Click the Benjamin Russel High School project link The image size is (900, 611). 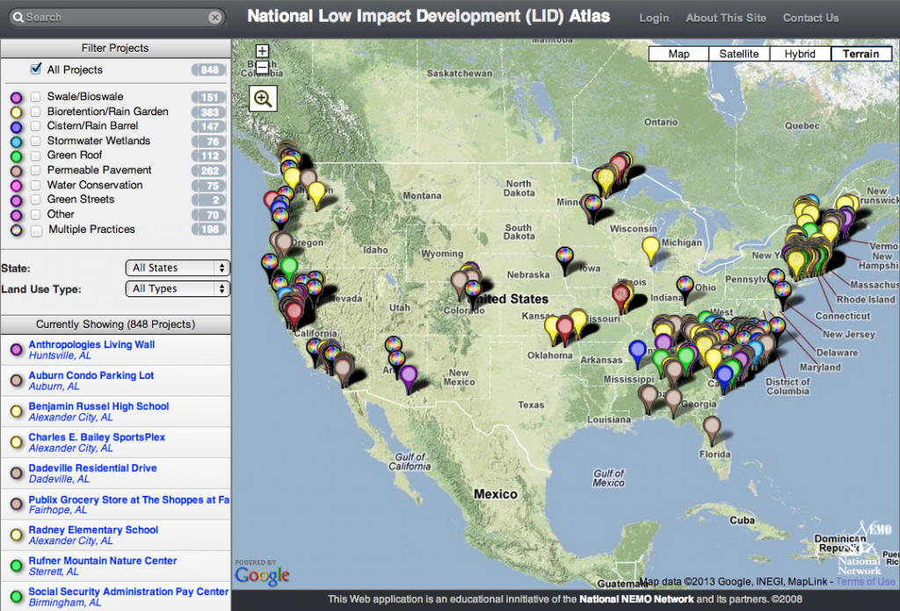[x=98, y=406]
